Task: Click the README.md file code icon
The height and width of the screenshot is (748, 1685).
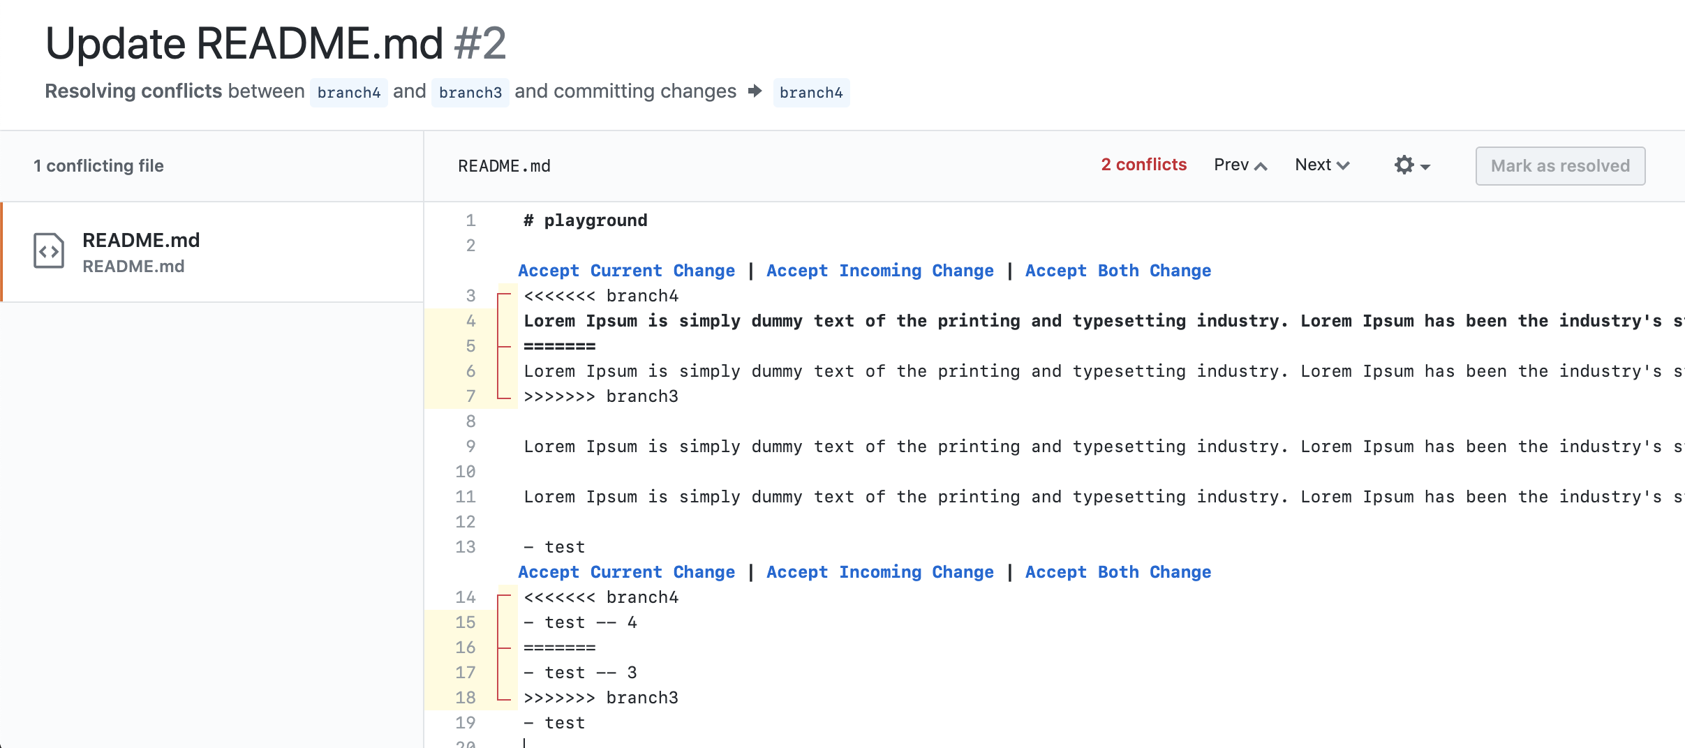Action: point(49,251)
